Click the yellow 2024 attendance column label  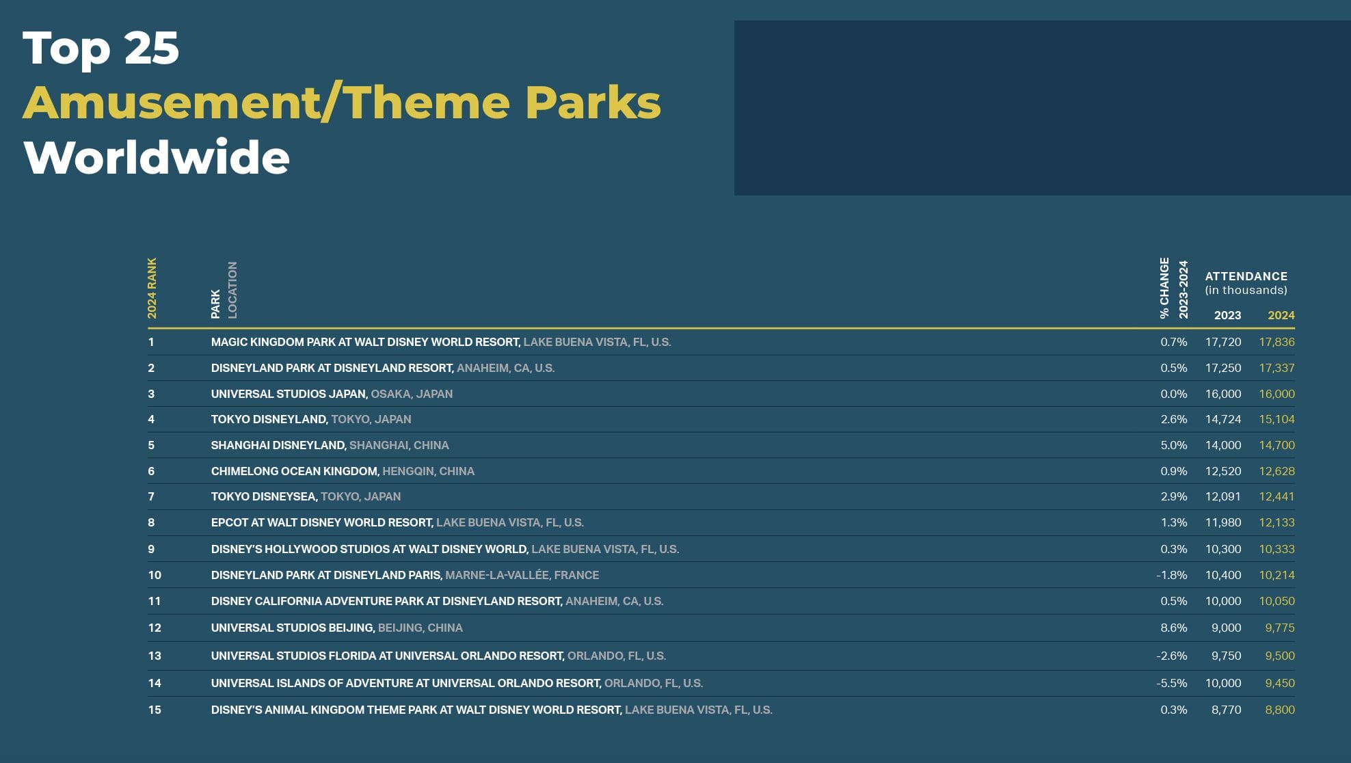1281,315
